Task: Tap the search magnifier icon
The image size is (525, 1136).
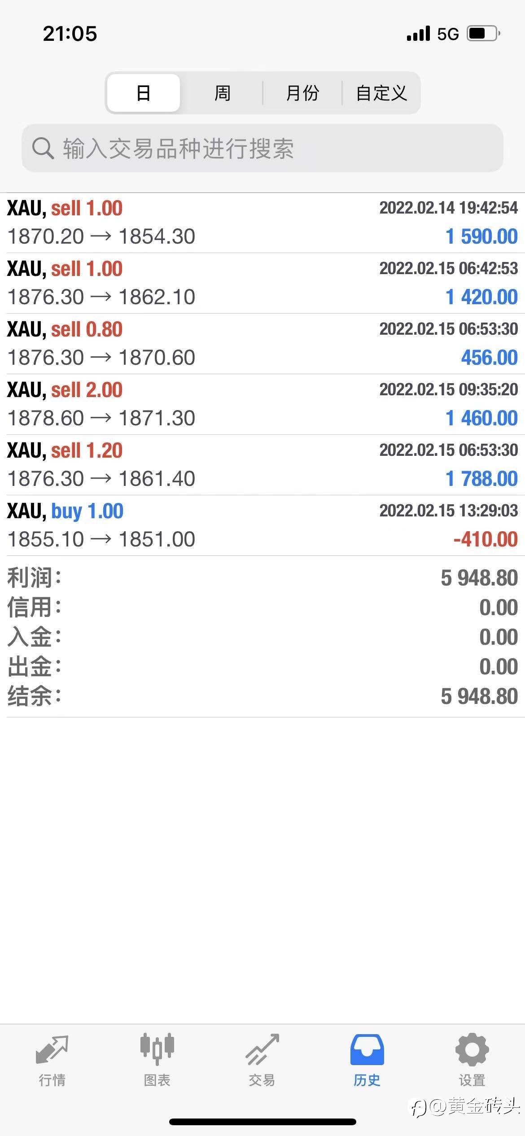Action: click(x=43, y=148)
